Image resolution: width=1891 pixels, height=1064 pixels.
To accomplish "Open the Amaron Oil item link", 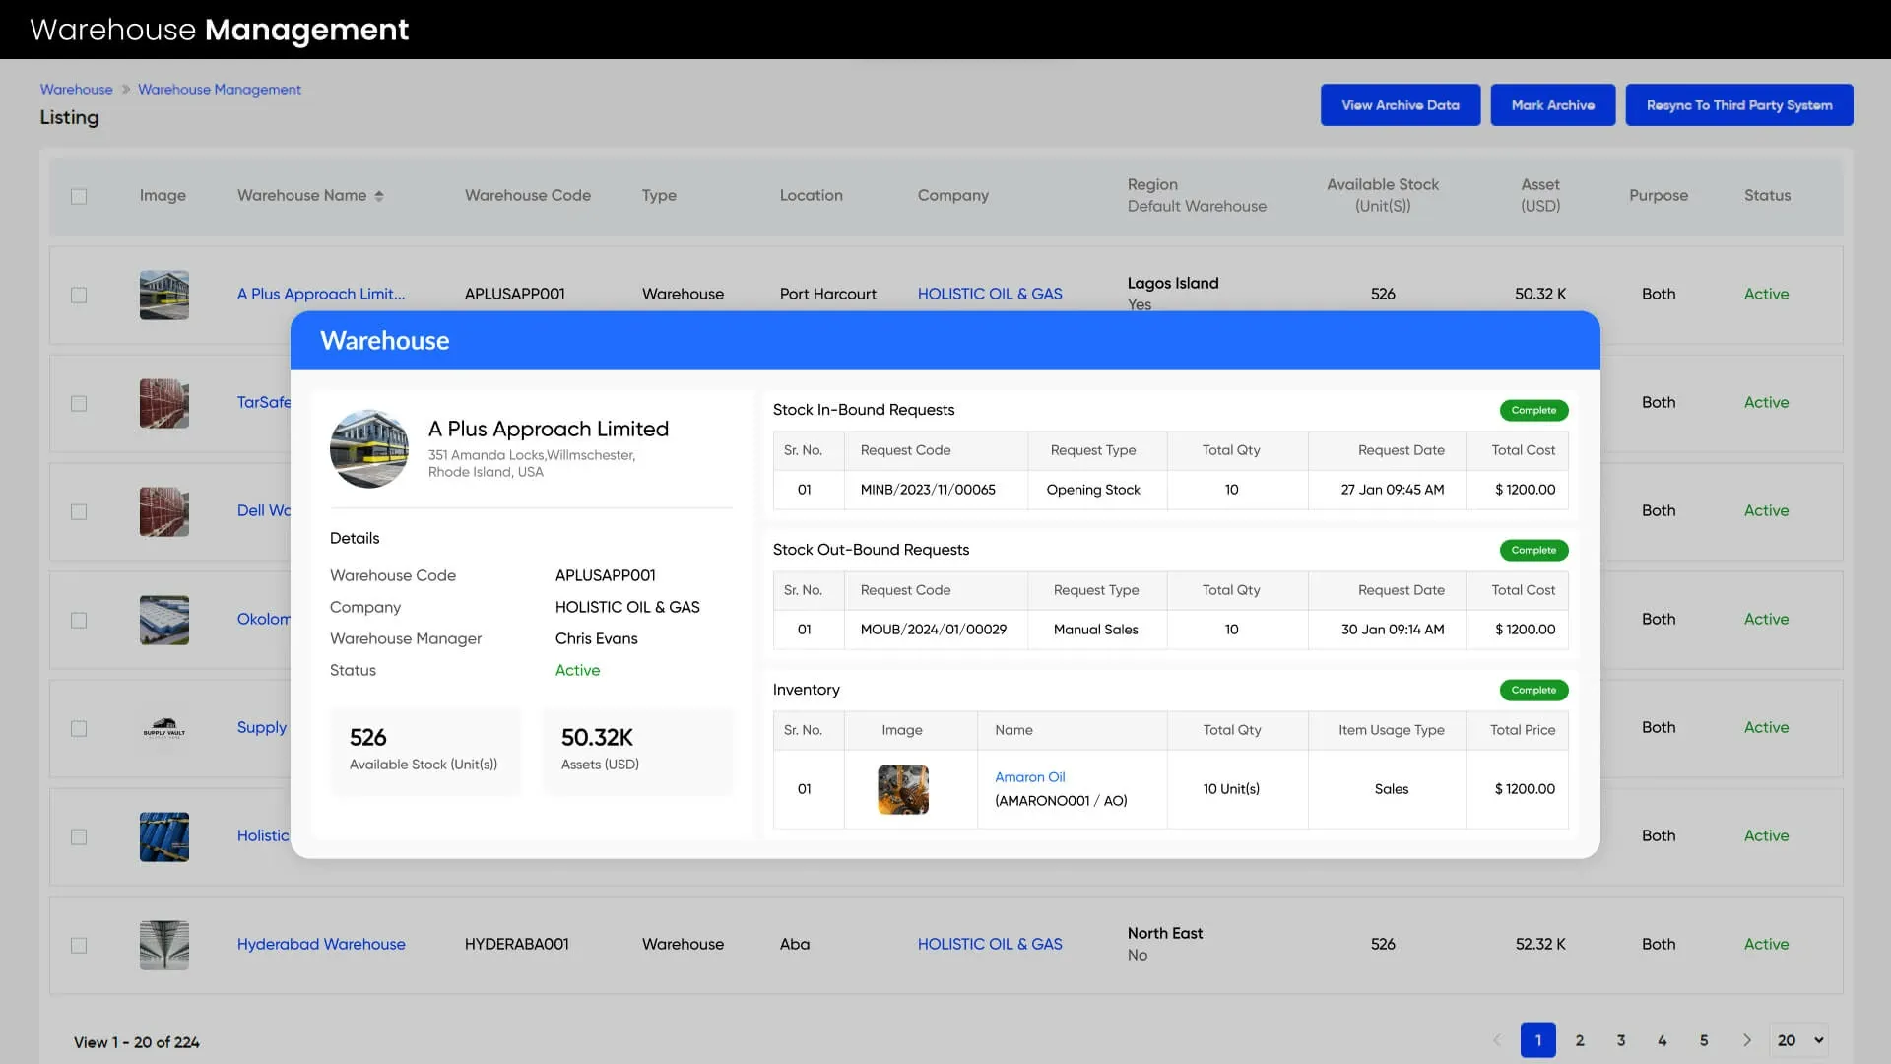I will 1029,777.
